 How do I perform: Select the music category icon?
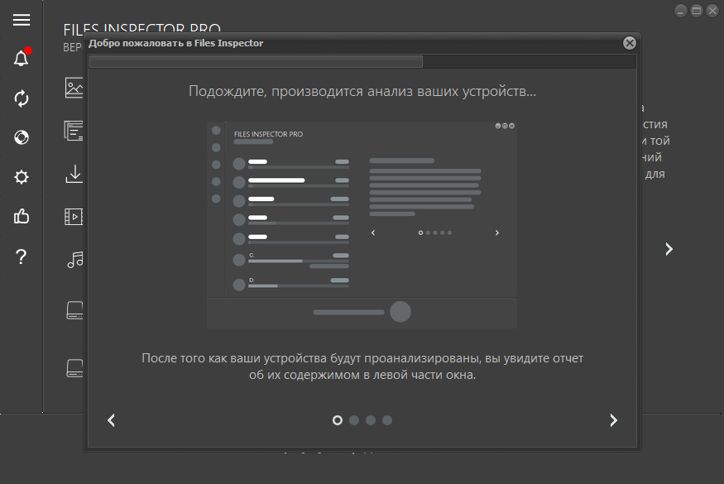(x=75, y=260)
